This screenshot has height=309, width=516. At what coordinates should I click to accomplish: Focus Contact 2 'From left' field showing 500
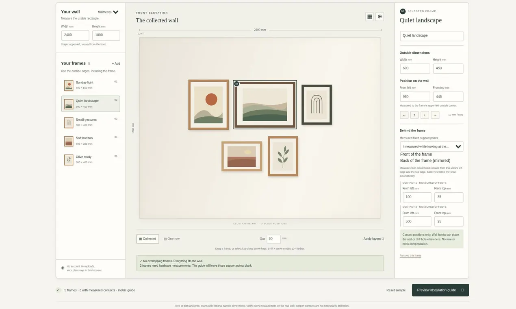pyautogui.click(x=417, y=222)
